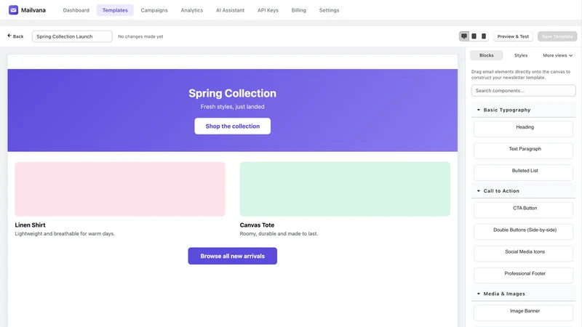The image size is (582, 327).
Task: Collapse the Basic Typography section
Action: coord(523,110)
